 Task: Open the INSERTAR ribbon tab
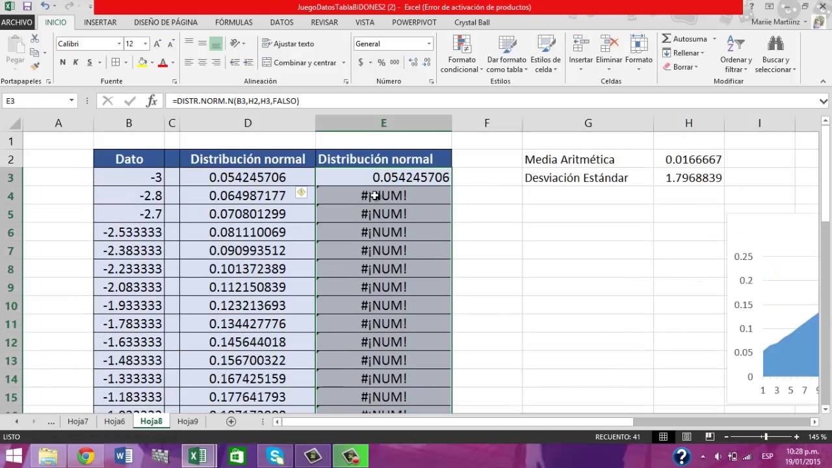[x=100, y=22]
